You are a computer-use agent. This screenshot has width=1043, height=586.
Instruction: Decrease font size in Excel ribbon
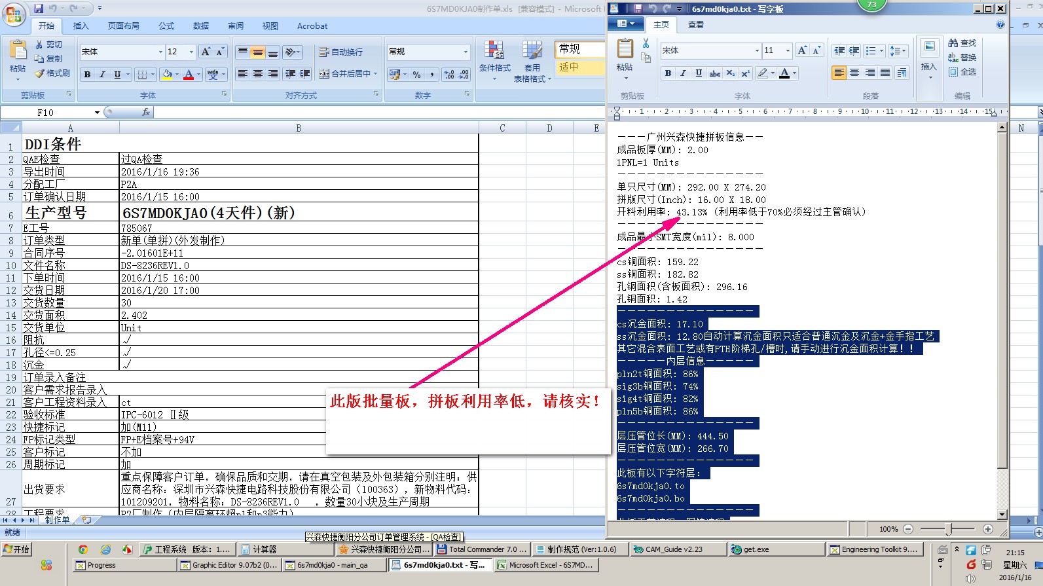[220, 52]
